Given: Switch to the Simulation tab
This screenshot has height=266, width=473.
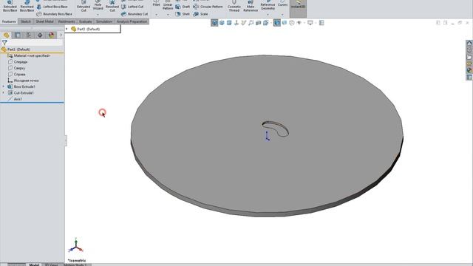Looking at the screenshot, I should tap(104, 21).
